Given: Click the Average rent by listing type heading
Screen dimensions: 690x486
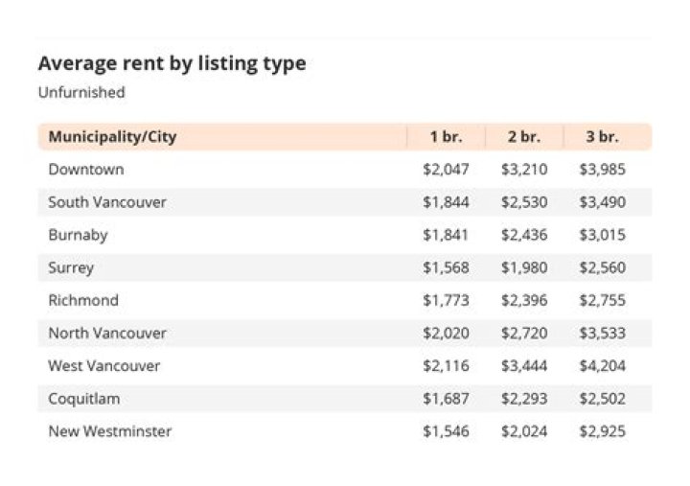Looking at the screenshot, I should [x=172, y=64].
